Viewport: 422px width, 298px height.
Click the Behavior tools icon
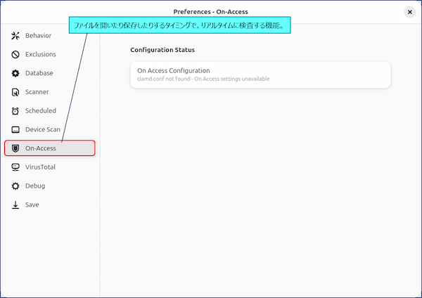15,36
